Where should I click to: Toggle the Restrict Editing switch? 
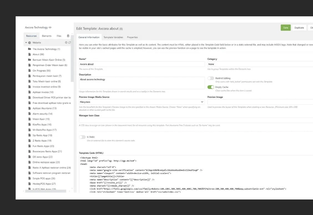tap(211, 78)
